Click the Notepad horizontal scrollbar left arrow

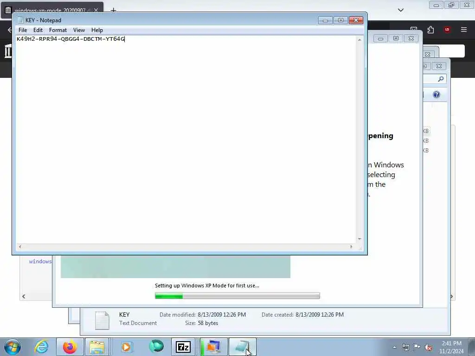click(x=20, y=247)
